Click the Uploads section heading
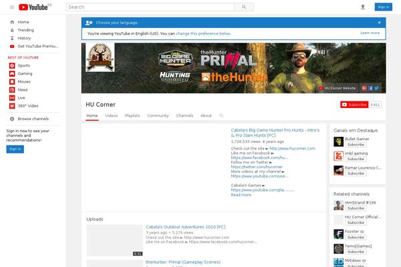Viewport: 401px width, 267px height. click(x=95, y=219)
